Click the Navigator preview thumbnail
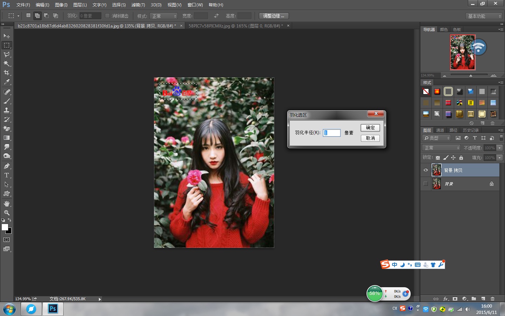 point(463,52)
